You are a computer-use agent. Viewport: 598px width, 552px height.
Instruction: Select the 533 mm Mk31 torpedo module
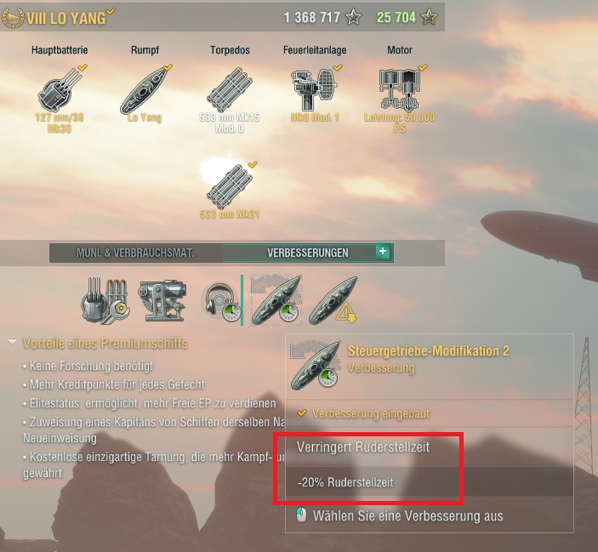pos(230,187)
